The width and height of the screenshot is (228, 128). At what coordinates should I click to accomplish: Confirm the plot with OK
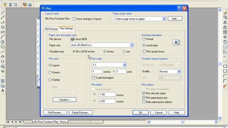pos(140,113)
